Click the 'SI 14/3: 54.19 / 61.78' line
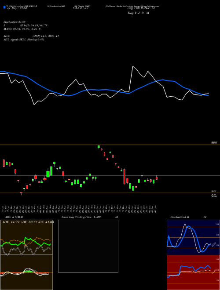220x290 pixels. click(x=34, y=25)
